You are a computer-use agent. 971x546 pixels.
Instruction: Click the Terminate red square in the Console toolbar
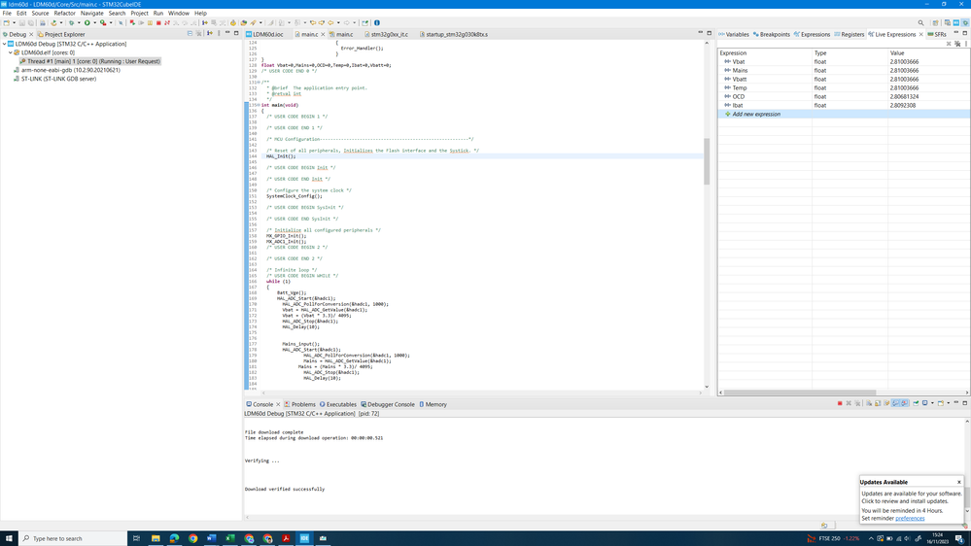[840, 403]
